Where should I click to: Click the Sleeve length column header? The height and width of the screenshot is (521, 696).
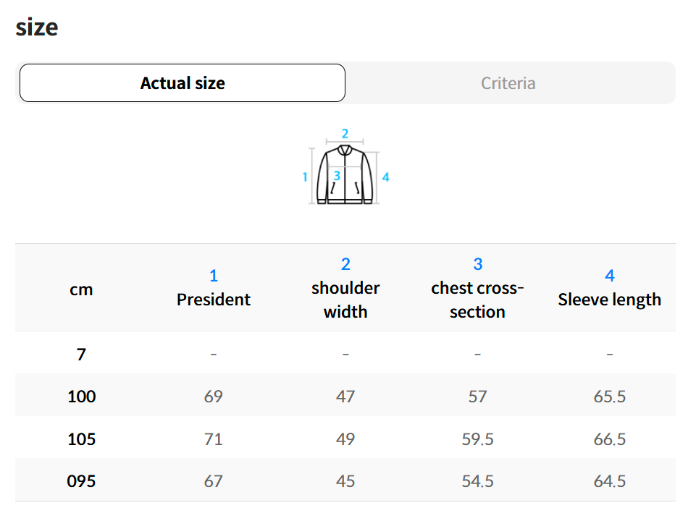pyautogui.click(x=609, y=300)
